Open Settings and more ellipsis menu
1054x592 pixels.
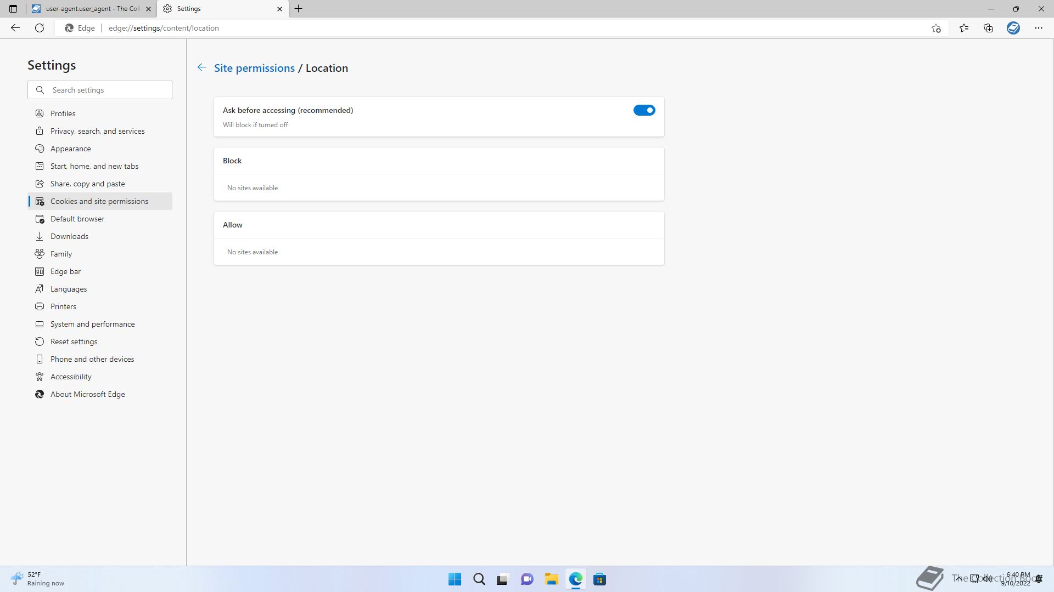(x=1038, y=28)
